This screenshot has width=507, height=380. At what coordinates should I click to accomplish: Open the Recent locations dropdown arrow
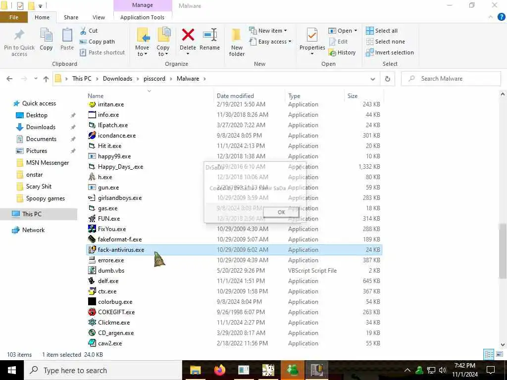(36, 79)
